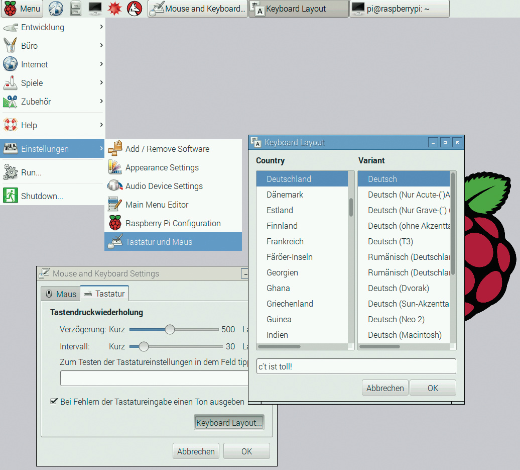Expand the Help submenu arrow
Screen dimensions: 520x470
[x=101, y=125]
